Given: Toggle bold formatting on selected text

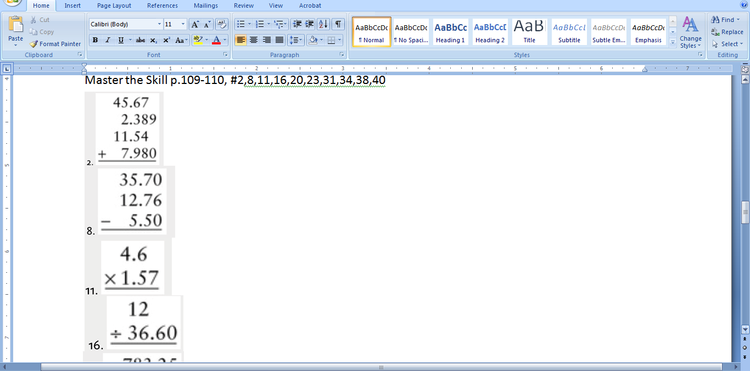Looking at the screenshot, I should [x=94, y=41].
